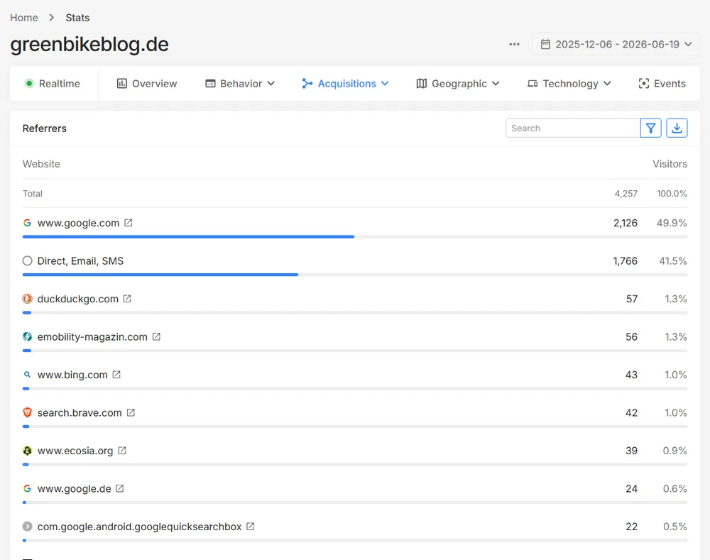The height and width of the screenshot is (560, 710).
Task: Click the Acquisitions branch icon
Action: (307, 84)
